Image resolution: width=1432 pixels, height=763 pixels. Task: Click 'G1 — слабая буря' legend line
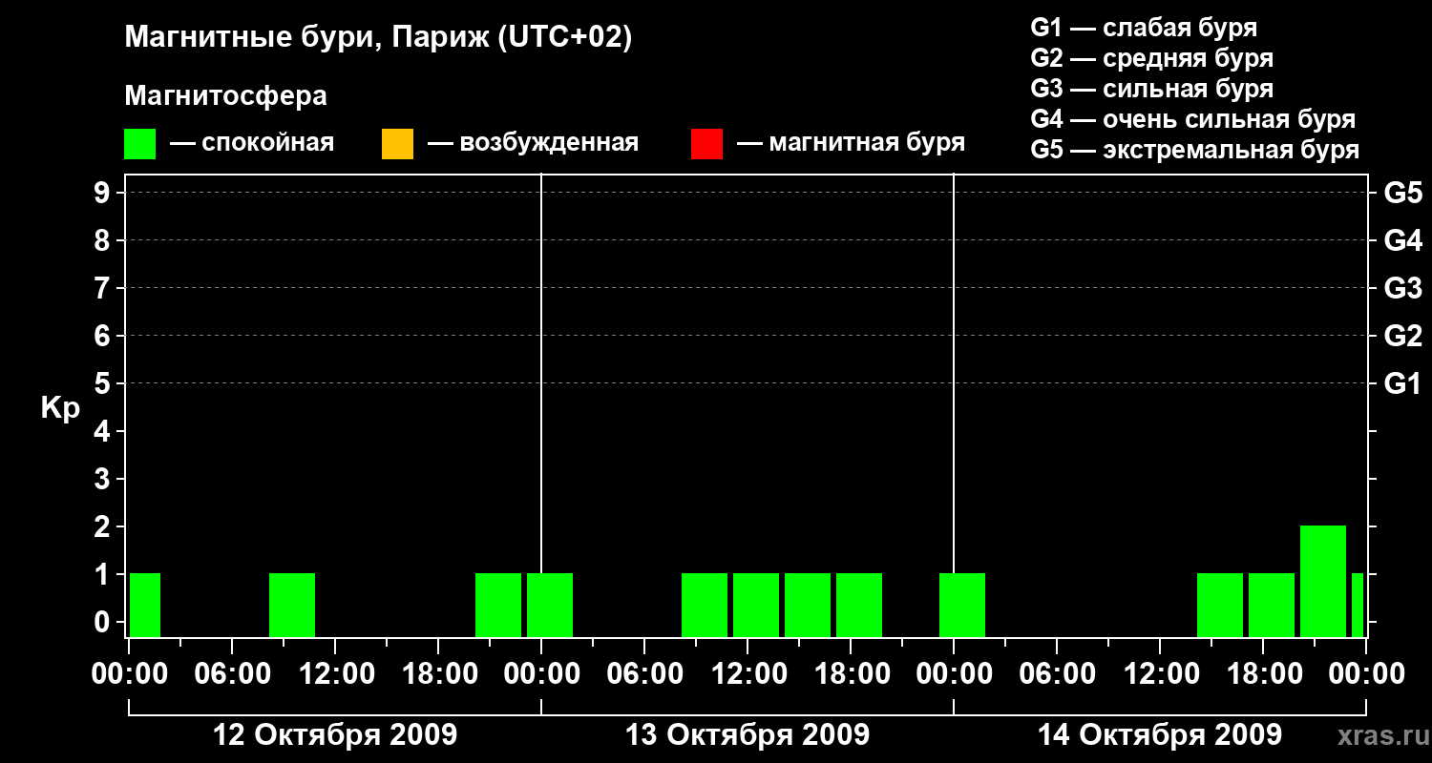(1144, 28)
